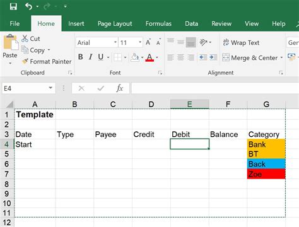Switch to the Insert tab
Screen dimensions: 299x227
click(x=76, y=23)
